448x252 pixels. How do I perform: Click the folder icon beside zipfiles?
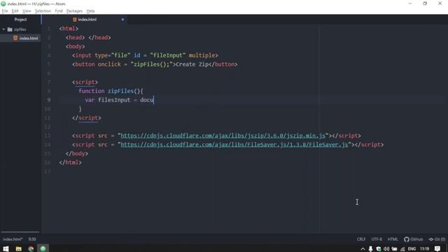pyautogui.click(x=10, y=29)
